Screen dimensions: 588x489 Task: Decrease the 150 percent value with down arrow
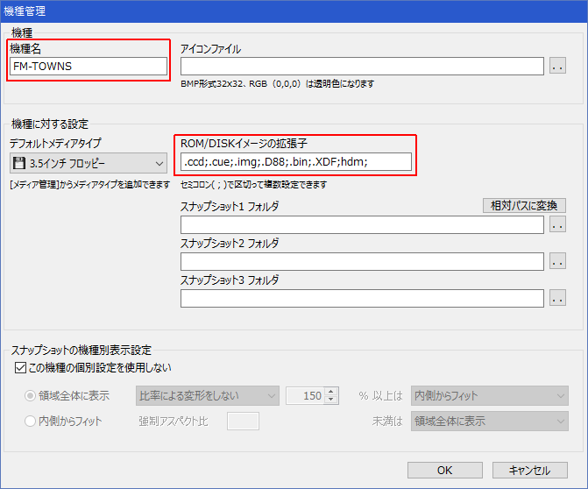point(330,400)
